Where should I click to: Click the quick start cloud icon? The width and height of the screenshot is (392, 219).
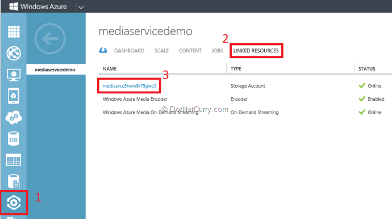[103, 50]
